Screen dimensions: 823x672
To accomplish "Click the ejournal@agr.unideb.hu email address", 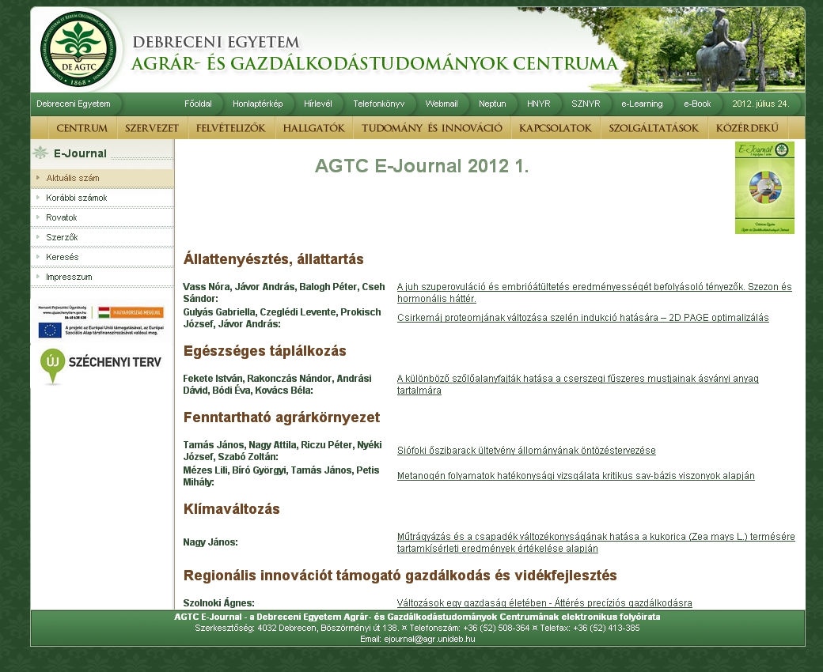I will (430, 639).
